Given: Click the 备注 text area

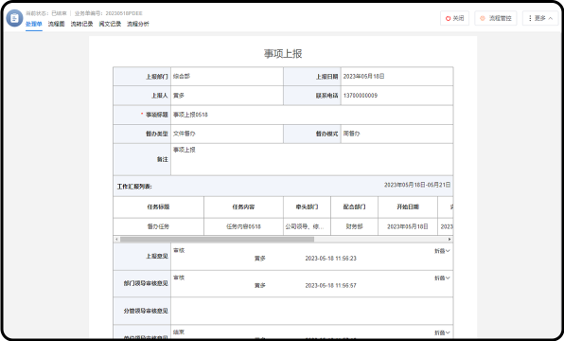Looking at the screenshot, I should 311,159.
